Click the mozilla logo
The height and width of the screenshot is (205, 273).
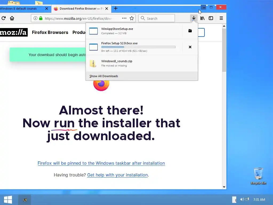pos(14,32)
